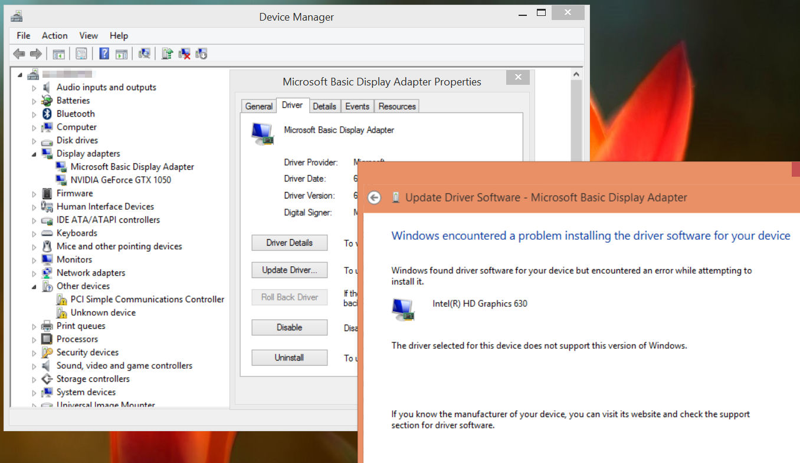Click the Intel(R) HD Graphics 630 monitor icon
Image resolution: width=800 pixels, height=463 pixels.
coord(404,309)
